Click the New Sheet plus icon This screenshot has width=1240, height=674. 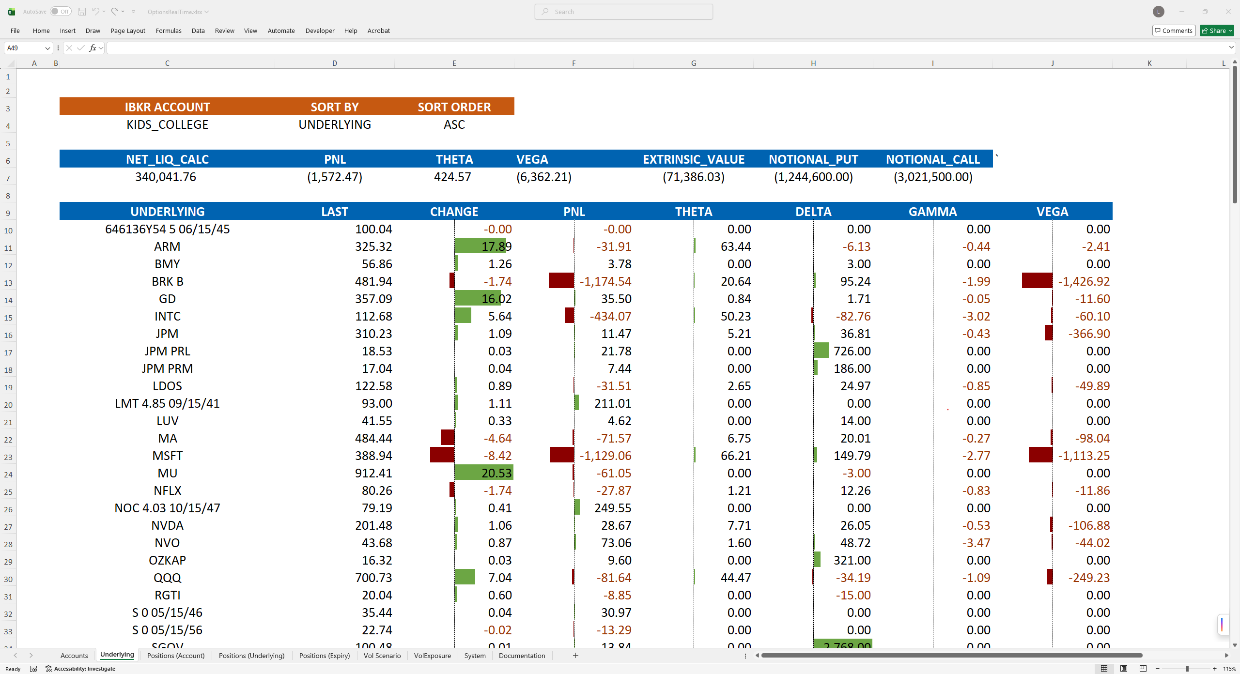click(x=575, y=656)
